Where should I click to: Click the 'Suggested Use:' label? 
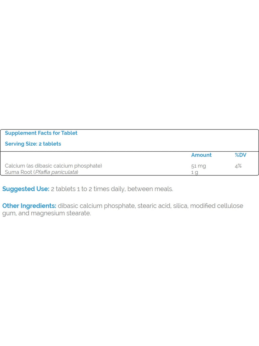(x=26, y=189)
